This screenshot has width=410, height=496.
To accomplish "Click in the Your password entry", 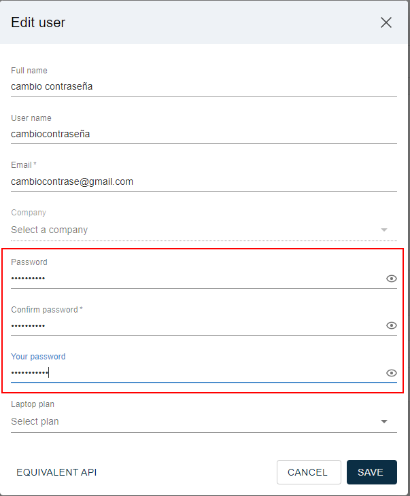I will click(x=197, y=373).
